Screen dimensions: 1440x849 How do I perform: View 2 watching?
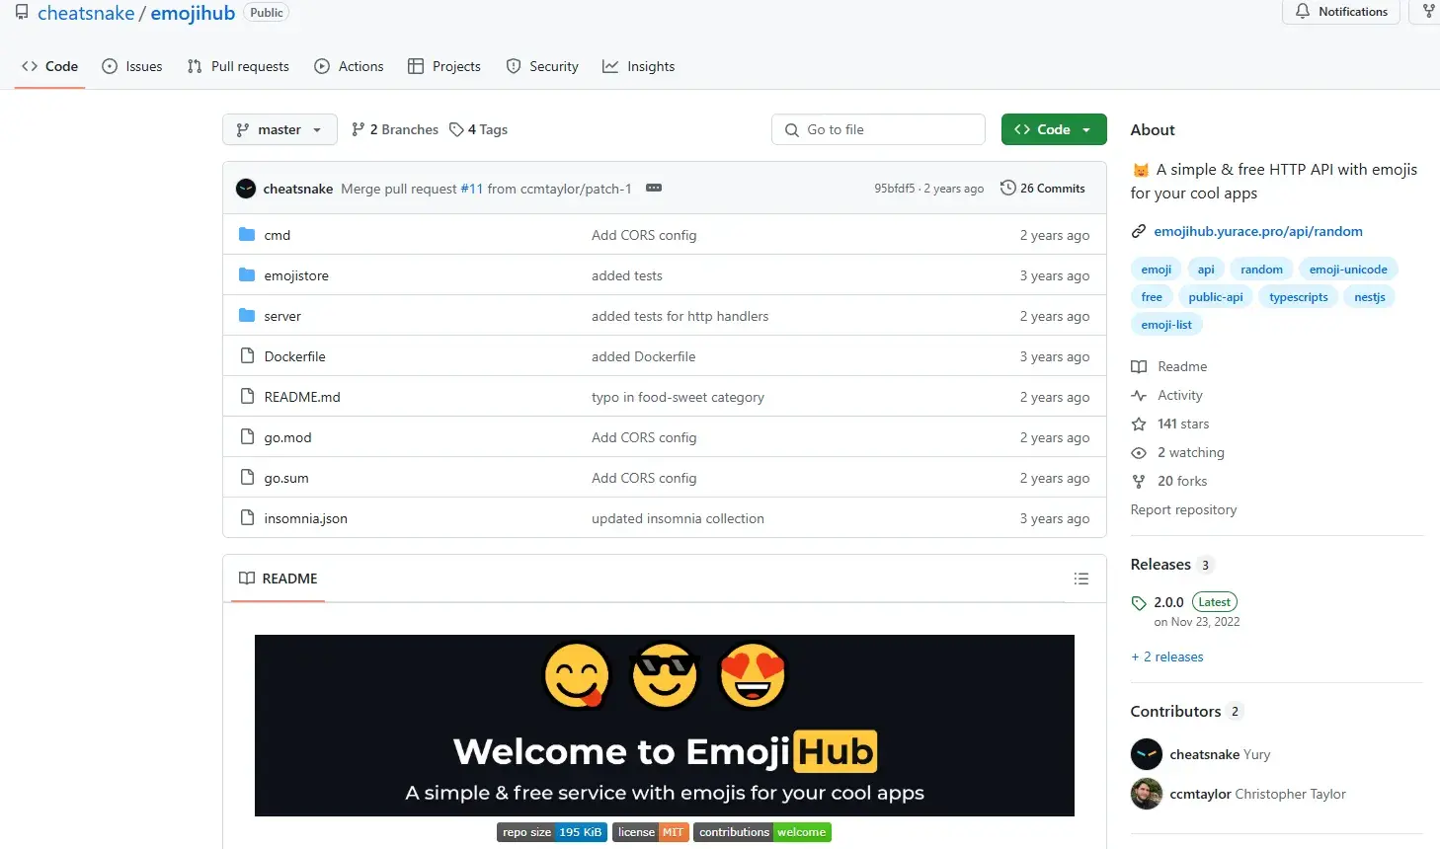coord(1178,452)
